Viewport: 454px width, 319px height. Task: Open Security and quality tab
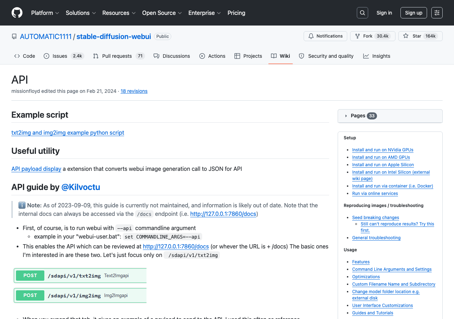[326, 56]
